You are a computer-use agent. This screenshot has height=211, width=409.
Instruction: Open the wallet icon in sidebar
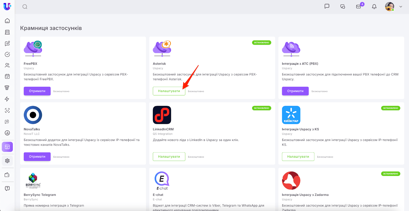pyautogui.click(x=7, y=175)
